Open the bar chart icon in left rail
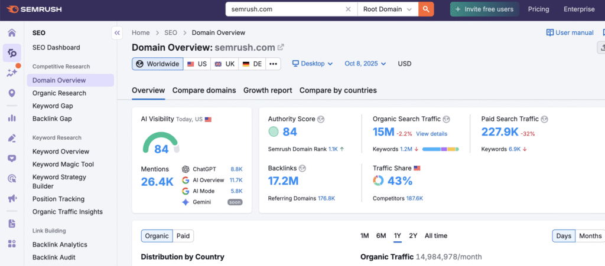This screenshot has height=266, width=605. click(x=12, y=118)
